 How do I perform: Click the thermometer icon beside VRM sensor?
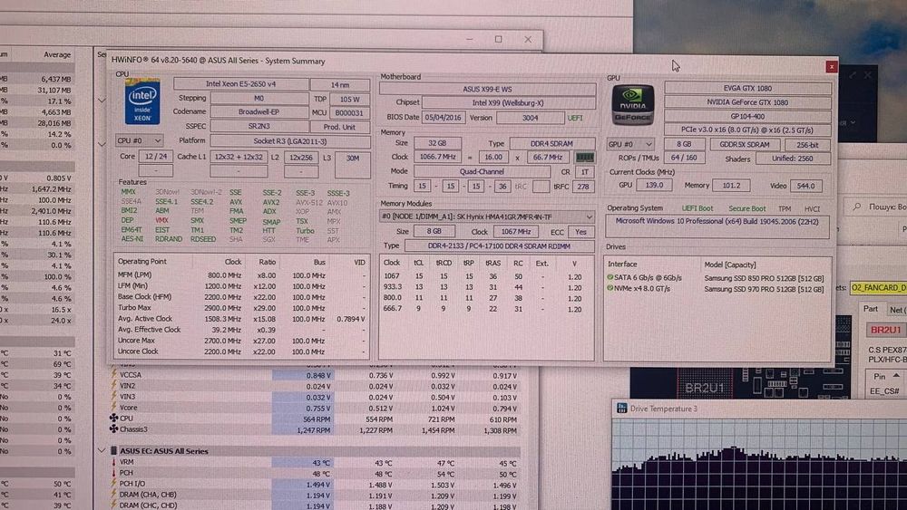114,462
